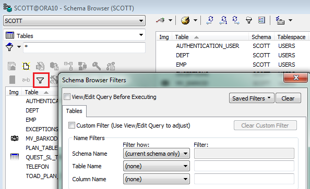Click blue-topped funnel icon beside the search box

point(9,47)
